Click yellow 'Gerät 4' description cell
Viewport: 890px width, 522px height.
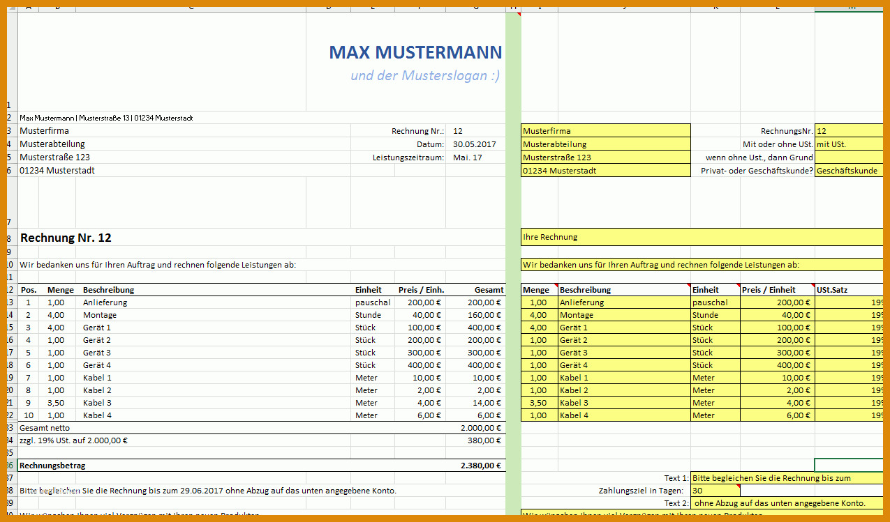tap(624, 365)
